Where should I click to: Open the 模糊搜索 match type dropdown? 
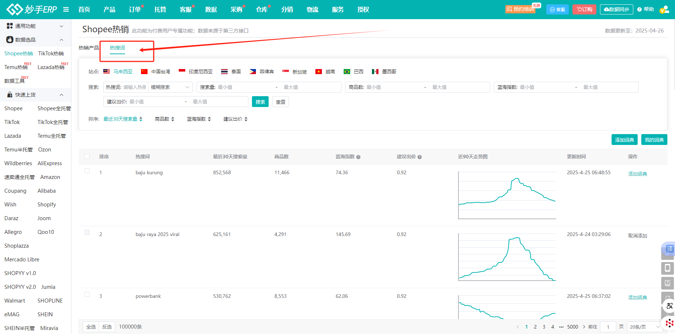[x=170, y=87]
